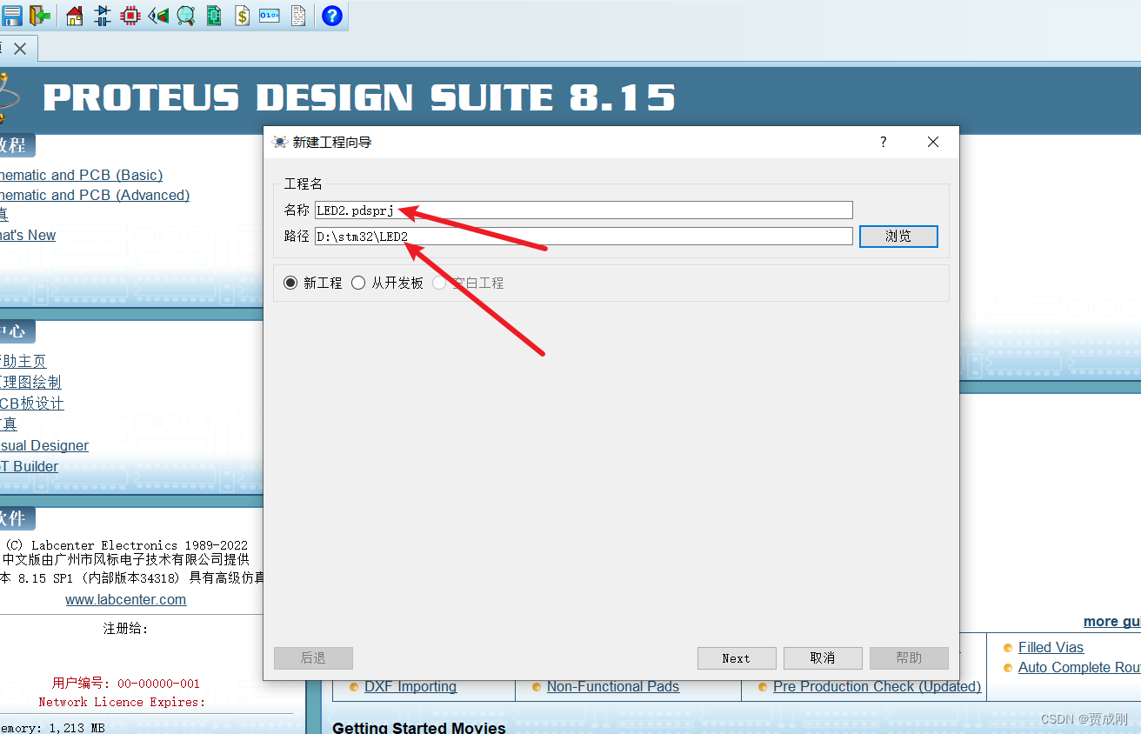Select the 新工程 radio button
Viewport: 1141px width, 734px height.
tap(290, 283)
